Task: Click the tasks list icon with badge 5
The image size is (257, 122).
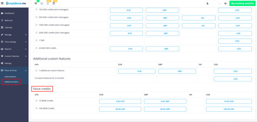Action: tap(36, 4)
